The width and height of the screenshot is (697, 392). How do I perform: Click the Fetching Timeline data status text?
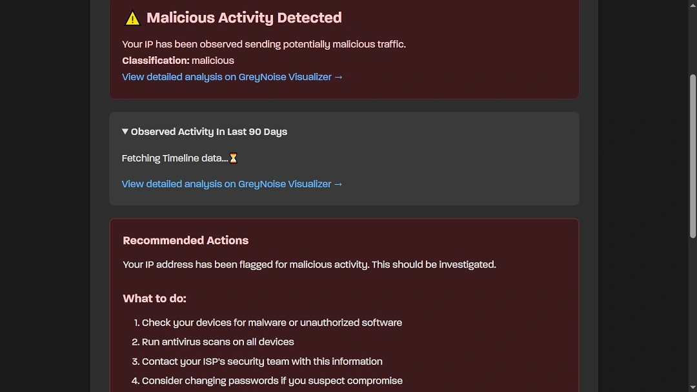(x=174, y=158)
